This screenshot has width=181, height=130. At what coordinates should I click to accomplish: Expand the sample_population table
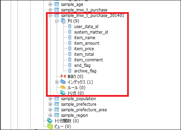click(x=50, y=98)
